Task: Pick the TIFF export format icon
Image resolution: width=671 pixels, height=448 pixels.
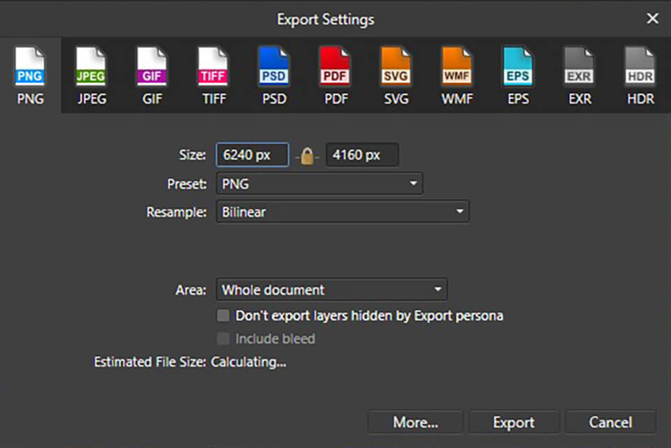Action: click(213, 75)
